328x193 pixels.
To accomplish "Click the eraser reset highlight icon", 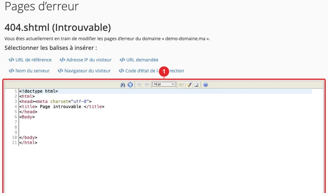I will coord(196,85).
